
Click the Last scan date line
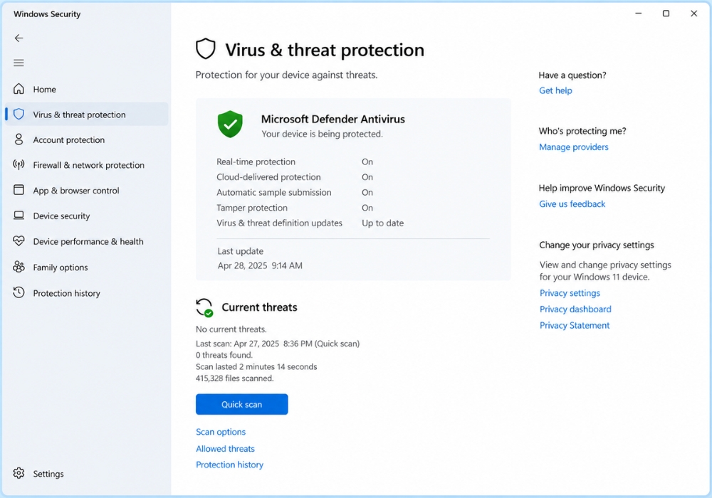(x=278, y=344)
